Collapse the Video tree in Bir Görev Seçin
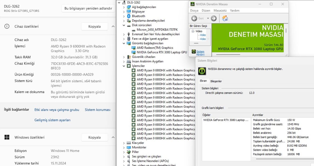 [x=193, y=31]
